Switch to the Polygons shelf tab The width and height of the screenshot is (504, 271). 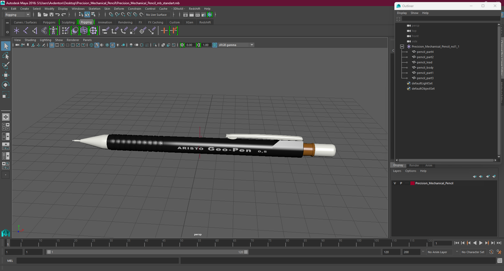click(x=49, y=22)
